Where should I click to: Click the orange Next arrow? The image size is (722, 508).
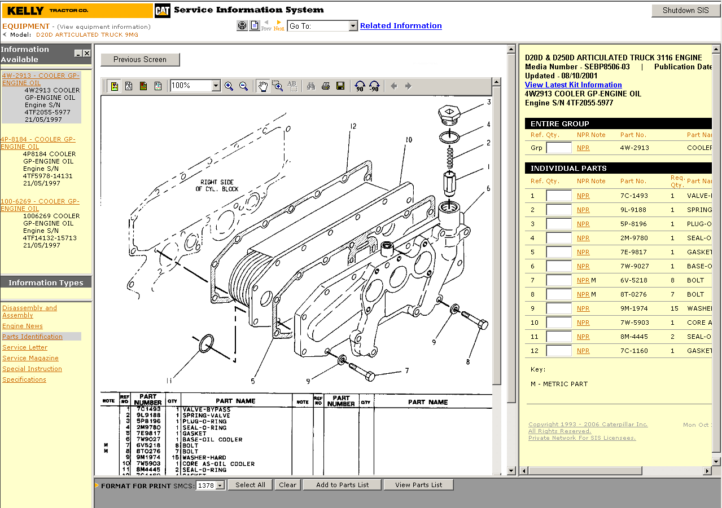(x=279, y=25)
